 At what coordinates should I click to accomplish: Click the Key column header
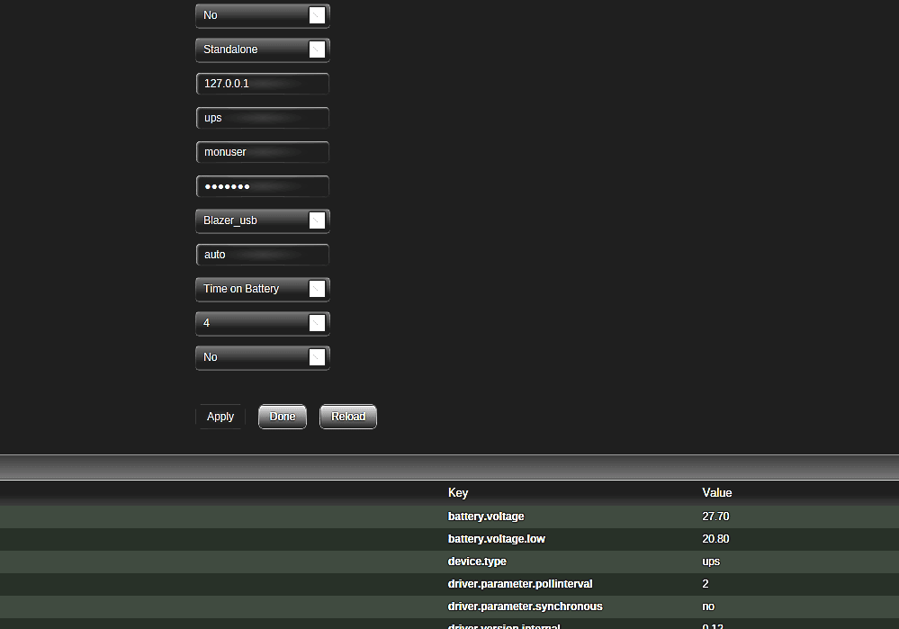(458, 492)
